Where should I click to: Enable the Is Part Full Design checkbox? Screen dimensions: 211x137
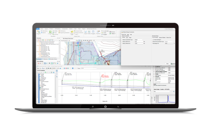tap(153, 39)
